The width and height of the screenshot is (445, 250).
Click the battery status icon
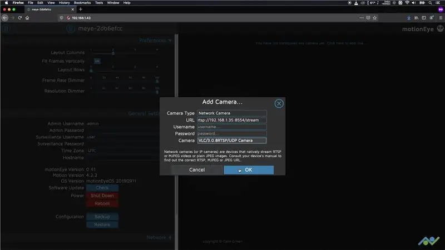tap(422, 3)
